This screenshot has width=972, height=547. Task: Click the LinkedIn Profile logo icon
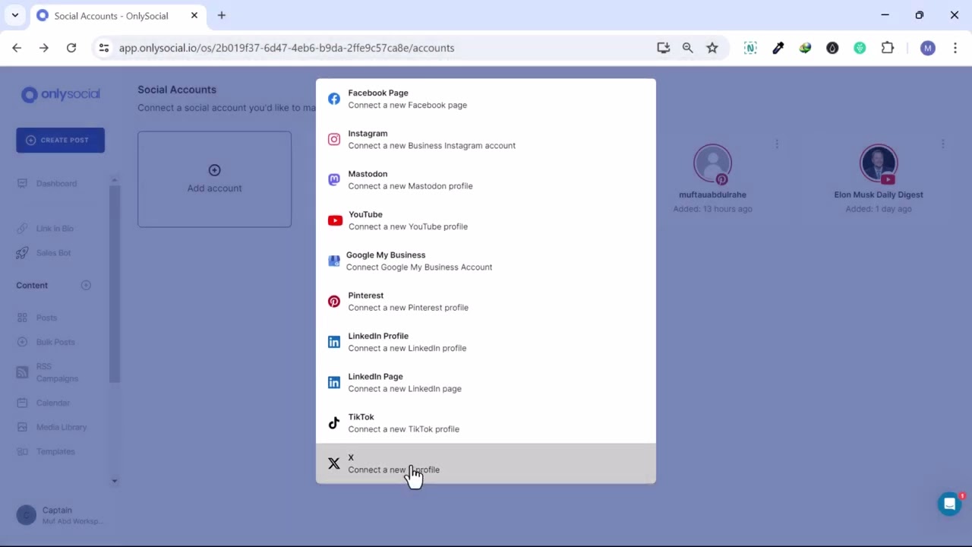tap(334, 342)
